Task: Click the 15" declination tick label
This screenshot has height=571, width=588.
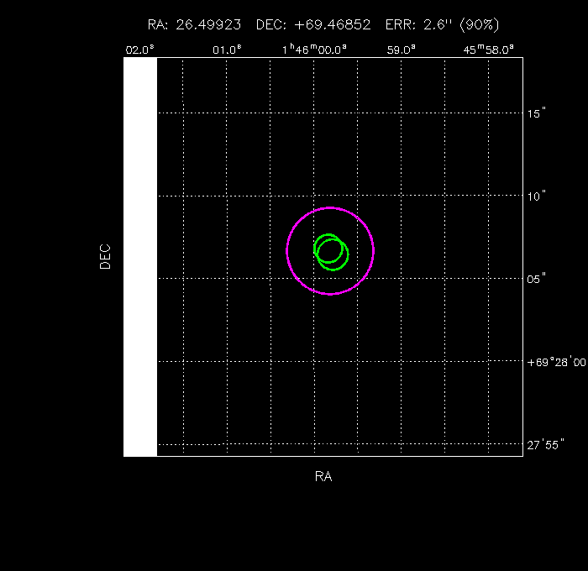Action: click(537, 113)
